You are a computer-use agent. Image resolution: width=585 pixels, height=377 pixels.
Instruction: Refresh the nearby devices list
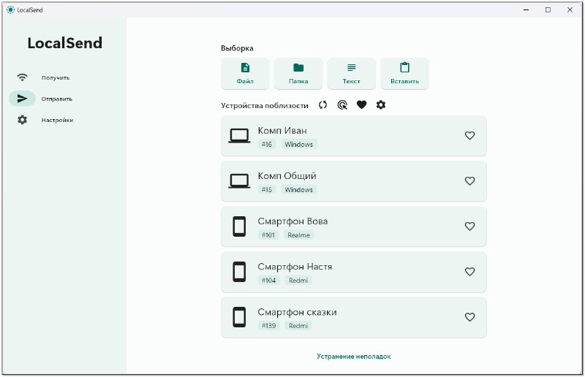coord(322,105)
